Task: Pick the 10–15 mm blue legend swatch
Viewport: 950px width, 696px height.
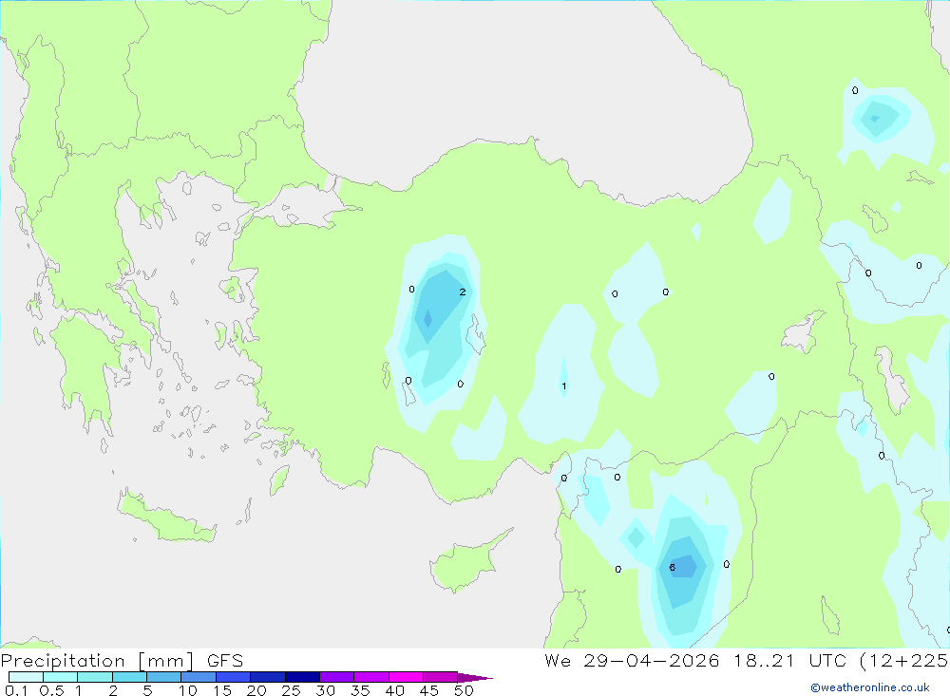Action: (x=199, y=677)
